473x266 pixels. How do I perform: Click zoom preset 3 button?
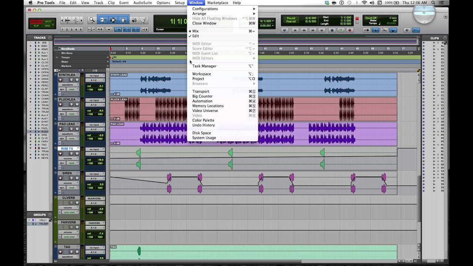[72, 30]
